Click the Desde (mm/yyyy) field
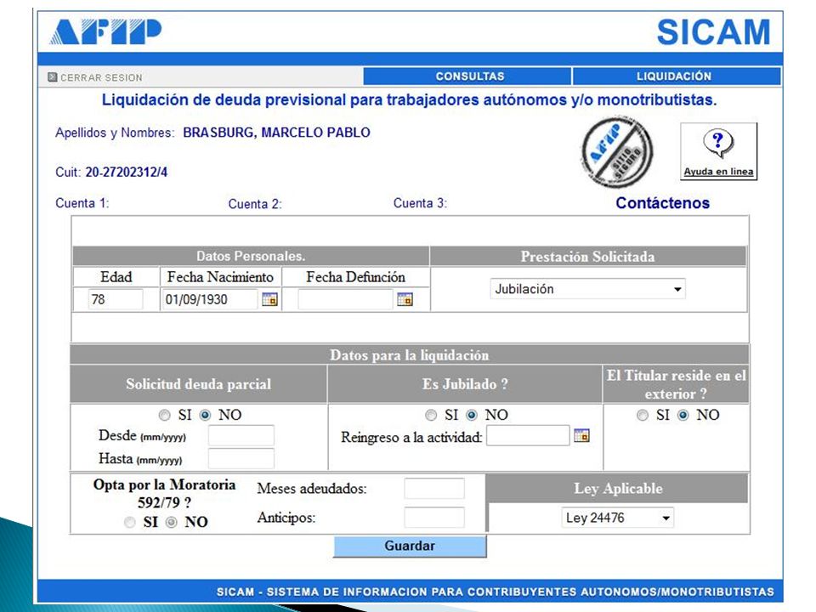 [241, 435]
